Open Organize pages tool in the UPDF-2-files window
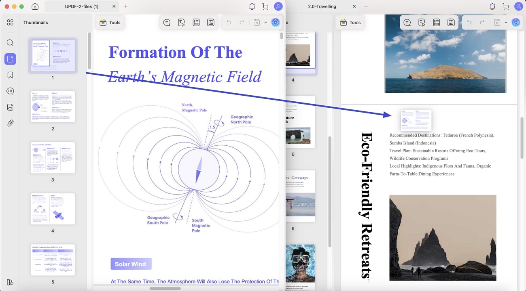This screenshot has width=526, height=291. click(210, 23)
